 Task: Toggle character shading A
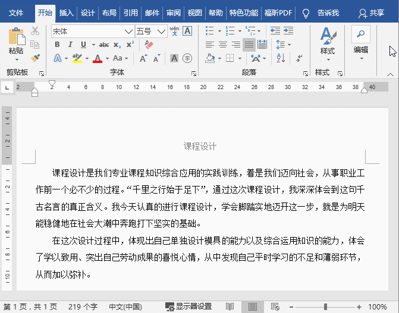174,58
